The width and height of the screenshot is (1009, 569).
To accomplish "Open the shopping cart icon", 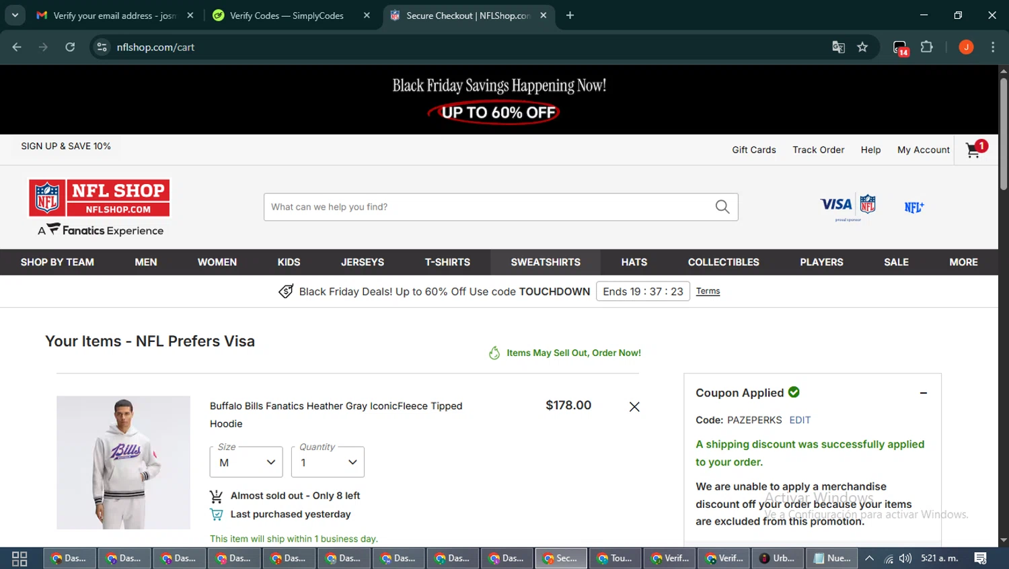I will [974, 150].
